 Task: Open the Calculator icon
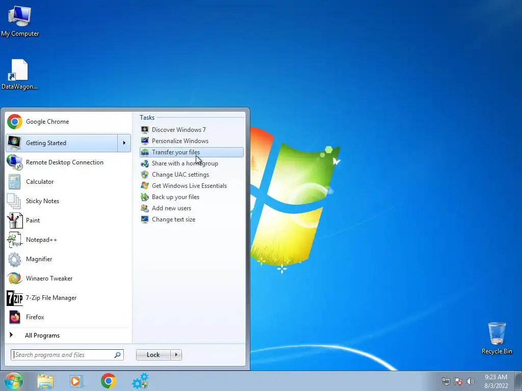point(14,182)
